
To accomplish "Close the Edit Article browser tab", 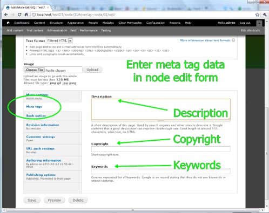I will 48,8.
